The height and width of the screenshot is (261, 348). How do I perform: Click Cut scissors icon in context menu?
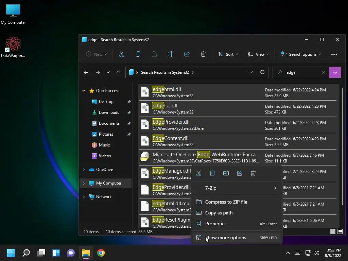[198, 173]
